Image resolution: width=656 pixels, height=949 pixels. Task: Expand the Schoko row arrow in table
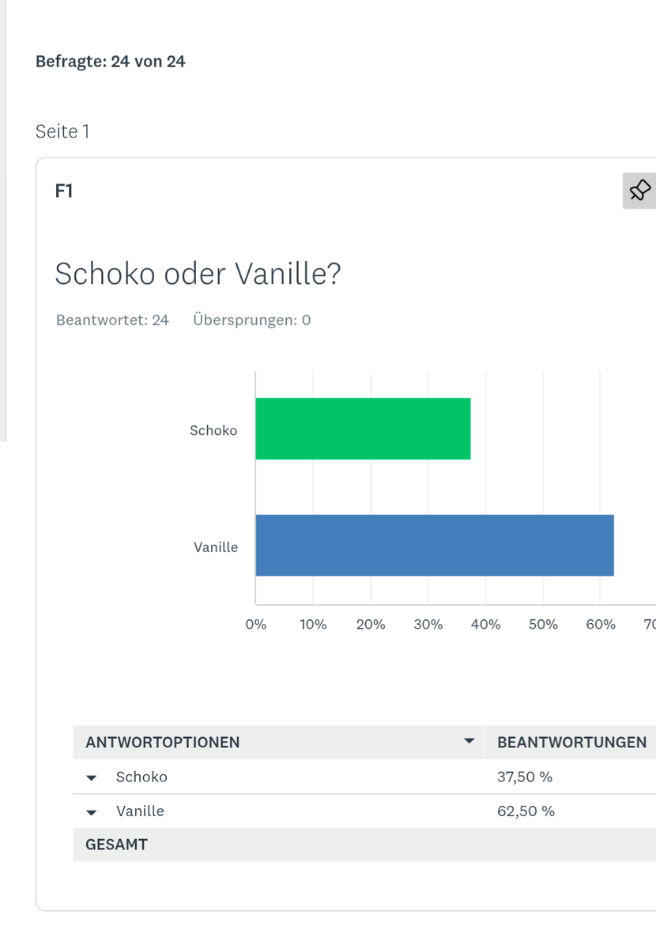click(x=92, y=777)
